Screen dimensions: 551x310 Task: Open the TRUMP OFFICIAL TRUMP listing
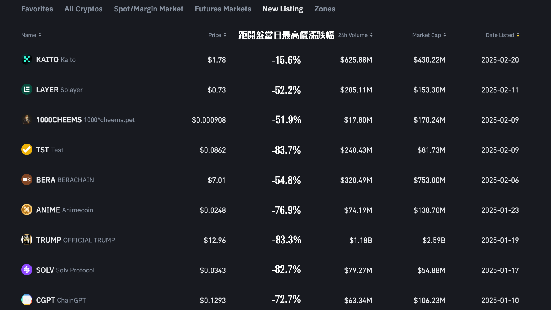coord(75,240)
